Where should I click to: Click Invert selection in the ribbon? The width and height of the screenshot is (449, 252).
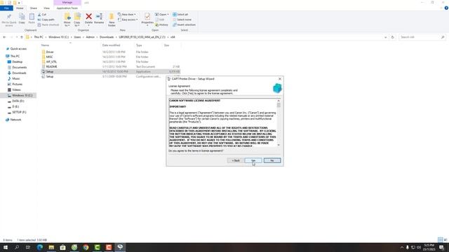tap(184, 24)
